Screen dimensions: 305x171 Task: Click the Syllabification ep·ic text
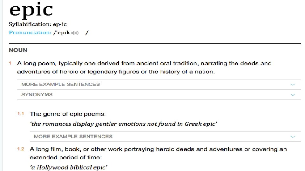click(x=37, y=24)
